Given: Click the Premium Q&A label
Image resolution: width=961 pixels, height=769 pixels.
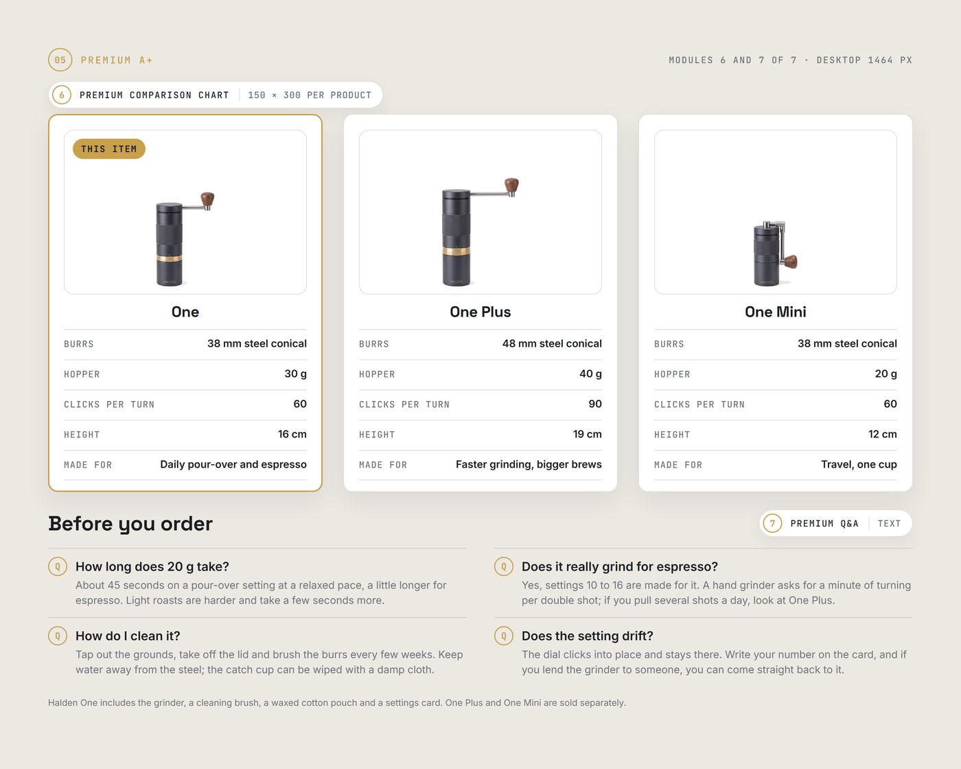Looking at the screenshot, I should tap(824, 523).
